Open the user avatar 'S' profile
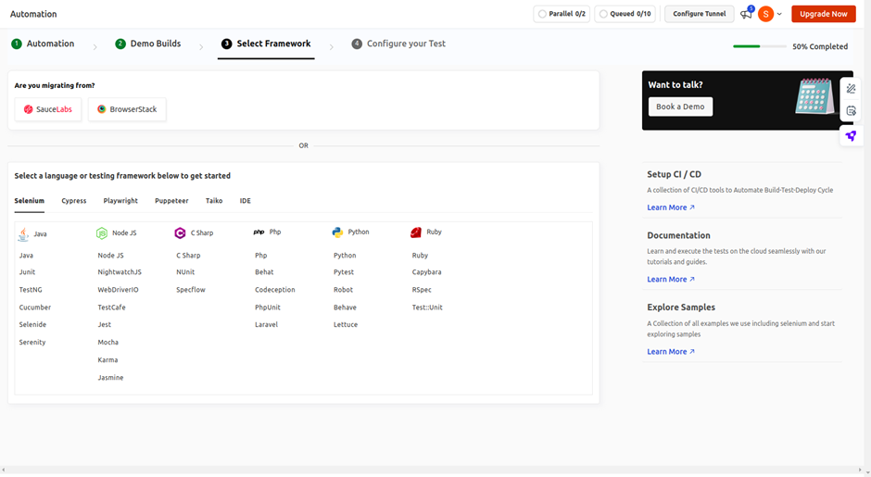871x477 pixels. 765,14
